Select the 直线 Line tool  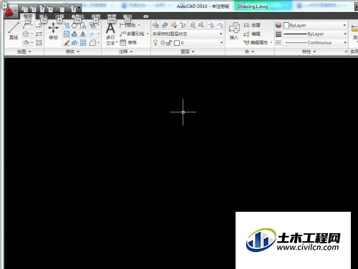(14, 31)
